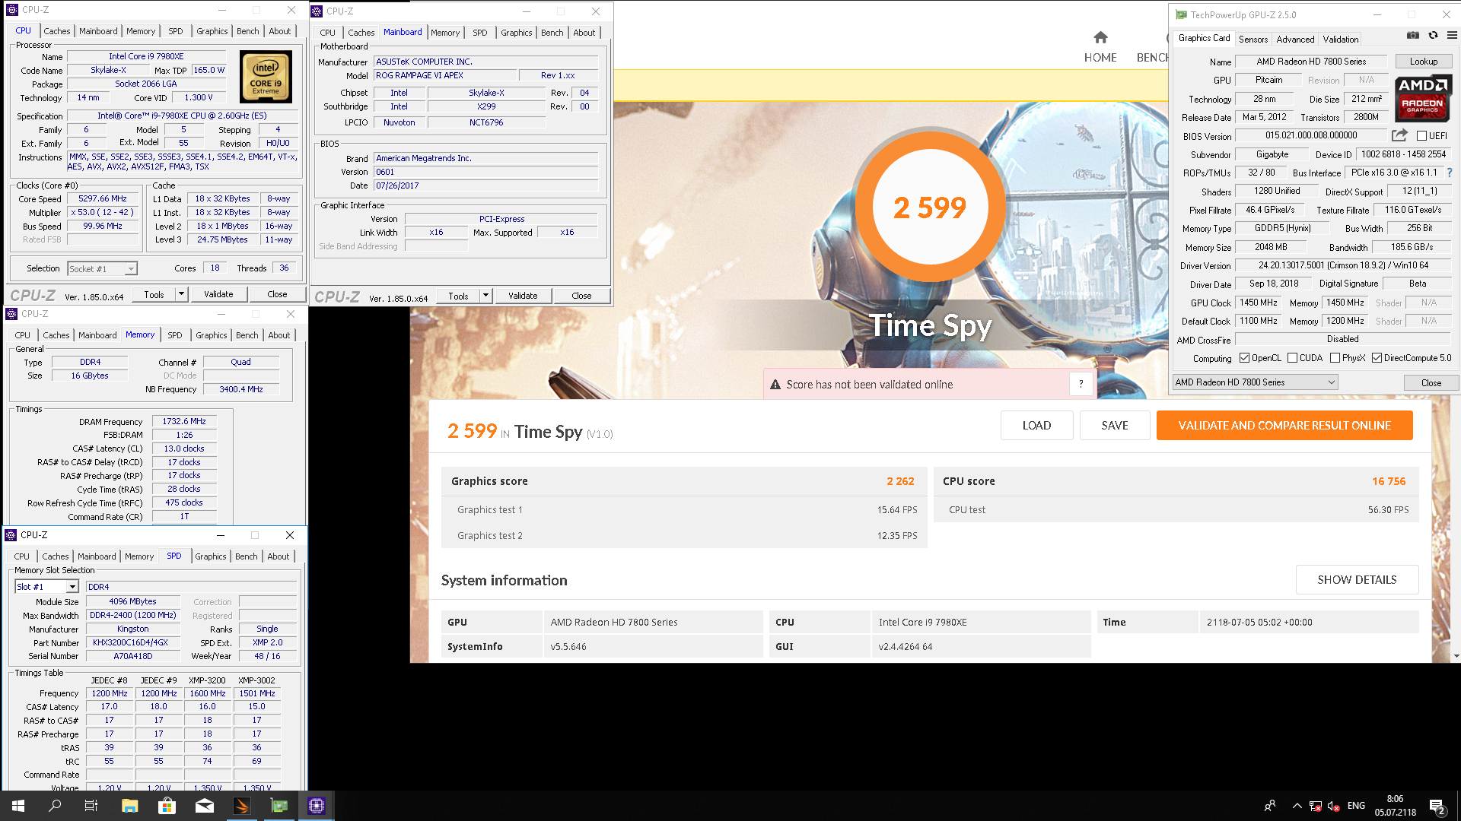
Task: Open Microsoft Store from the taskbar
Action: coord(167,806)
